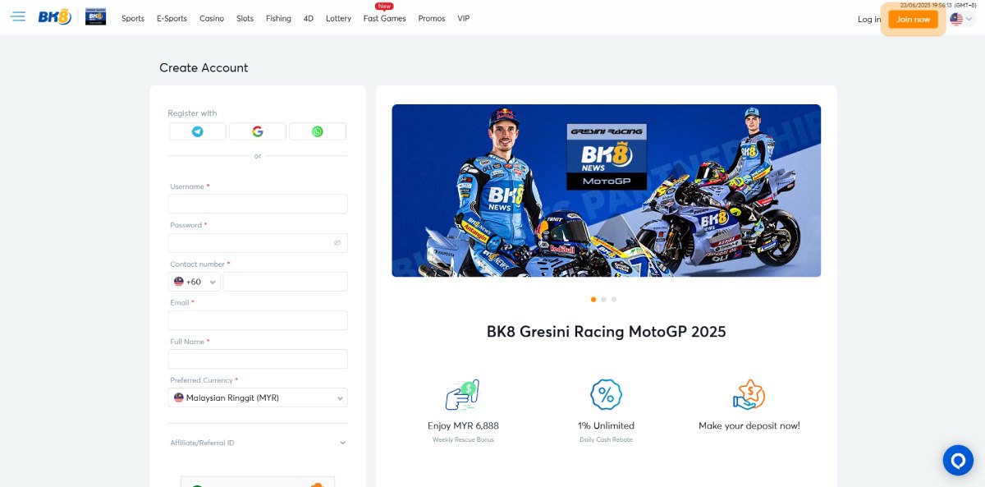Viewport: 985px width, 487px height.
Task: Click the Gresini Racing MotoGP banner
Action: tap(607, 191)
